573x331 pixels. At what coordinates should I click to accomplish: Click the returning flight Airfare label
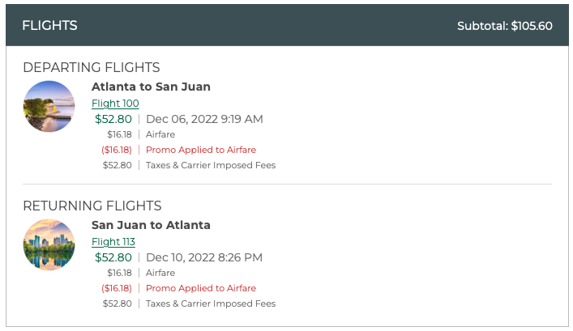click(x=160, y=273)
